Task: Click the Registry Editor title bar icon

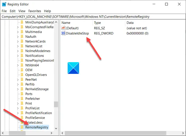Action: coord(4,4)
